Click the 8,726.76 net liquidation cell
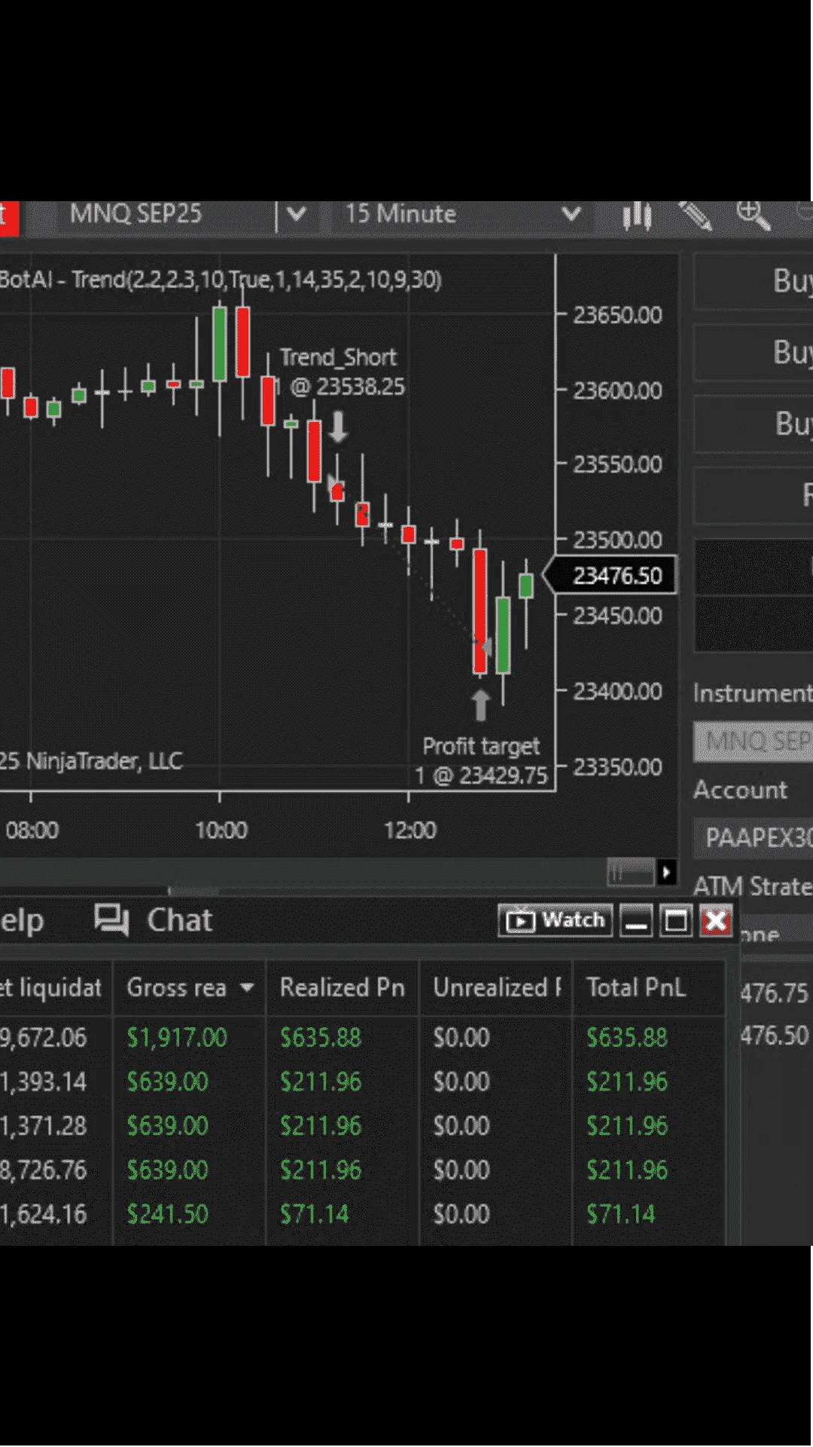813x1447 pixels. click(44, 1170)
